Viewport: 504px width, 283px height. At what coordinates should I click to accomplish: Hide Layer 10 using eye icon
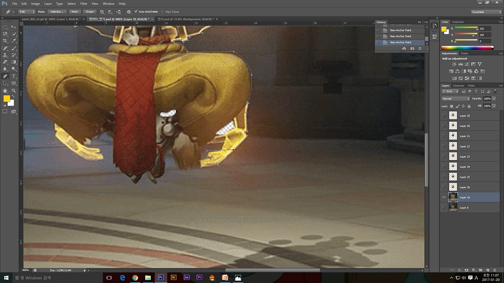tap(444, 197)
